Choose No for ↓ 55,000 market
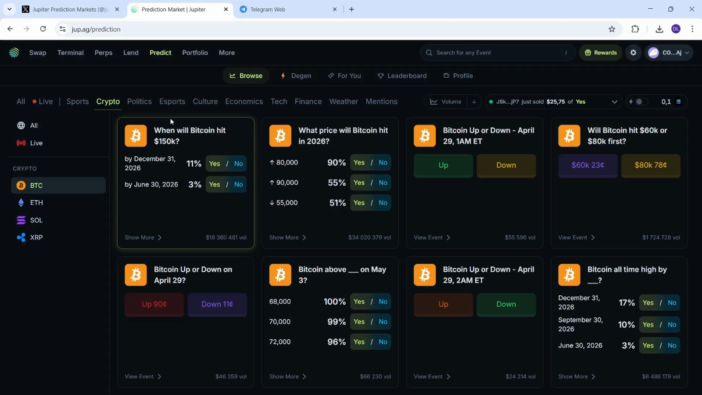This screenshot has width=702, height=395. (x=383, y=203)
